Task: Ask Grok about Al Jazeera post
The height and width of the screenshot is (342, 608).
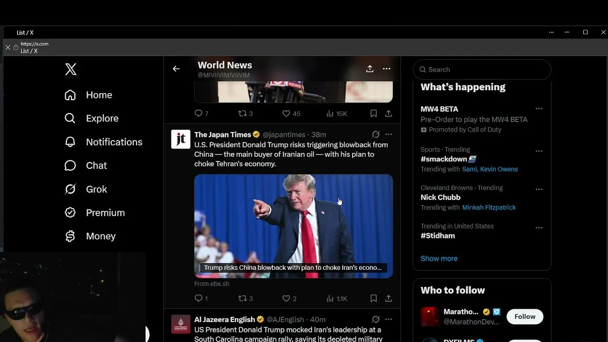Action: [376, 319]
